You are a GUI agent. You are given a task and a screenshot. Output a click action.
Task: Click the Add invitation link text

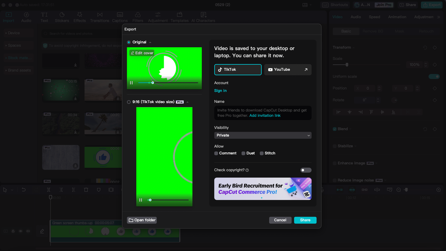265,115
